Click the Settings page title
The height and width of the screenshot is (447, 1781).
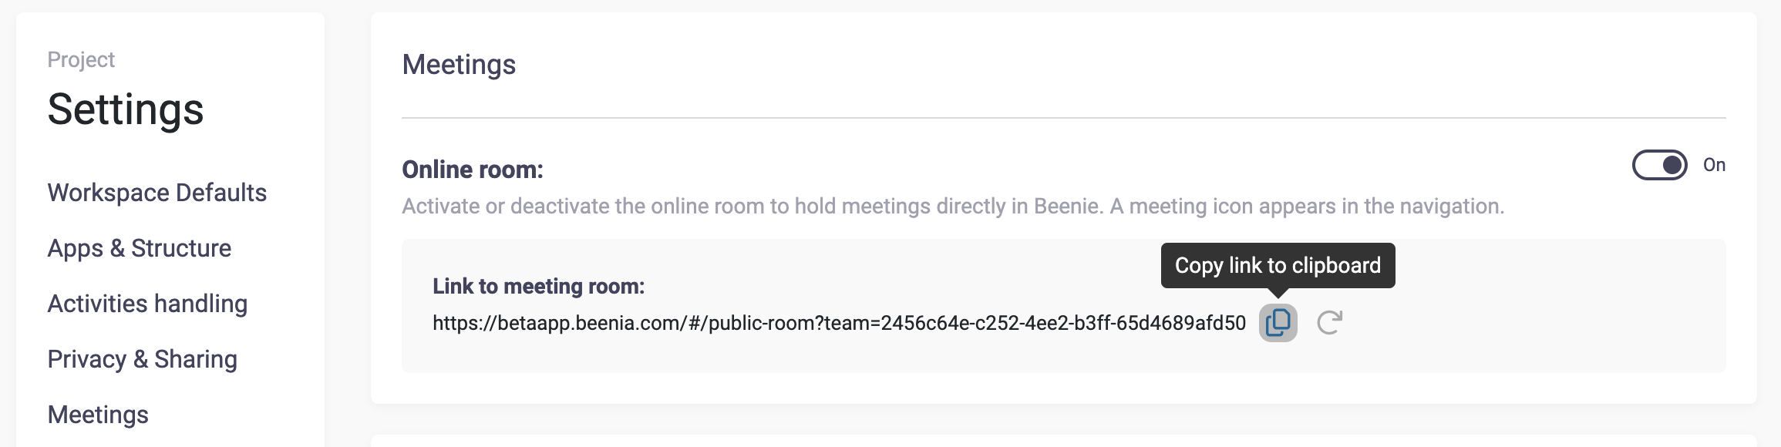126,109
